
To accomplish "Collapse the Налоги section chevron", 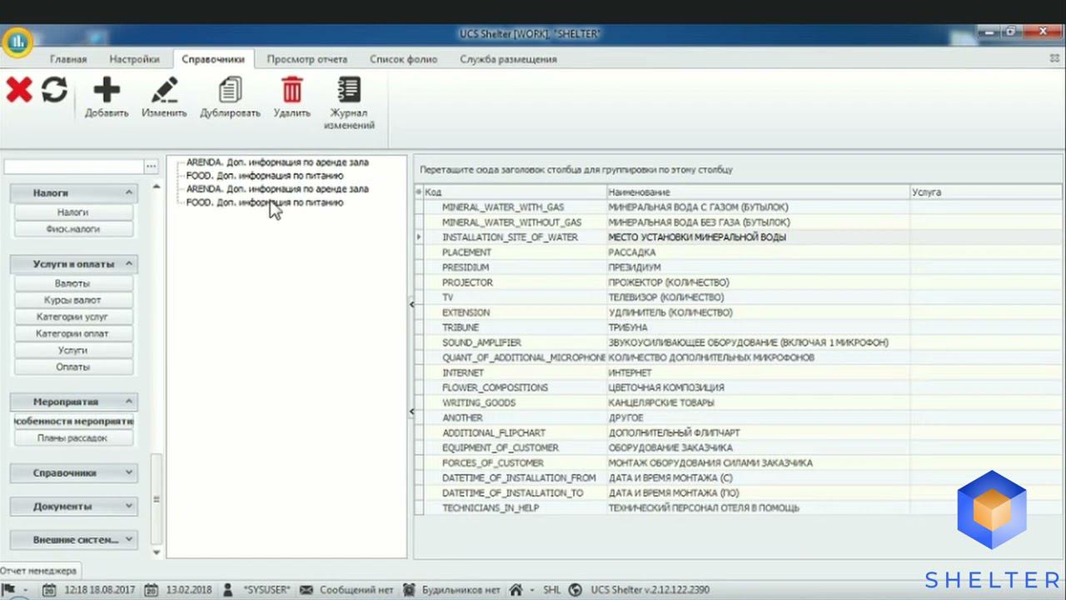I will [x=128, y=192].
